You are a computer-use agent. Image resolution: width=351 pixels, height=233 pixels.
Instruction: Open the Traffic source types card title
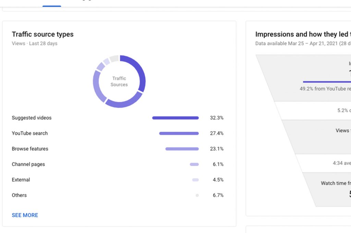point(43,34)
